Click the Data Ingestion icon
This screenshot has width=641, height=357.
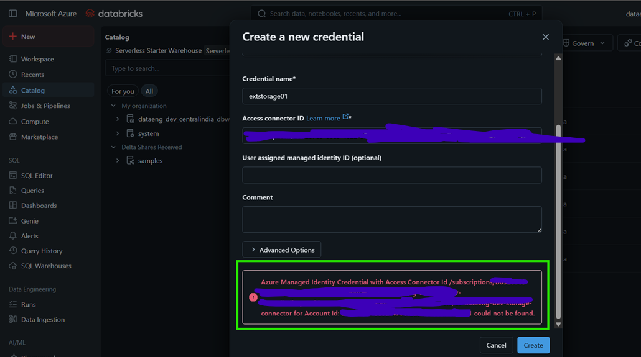pyautogui.click(x=13, y=319)
